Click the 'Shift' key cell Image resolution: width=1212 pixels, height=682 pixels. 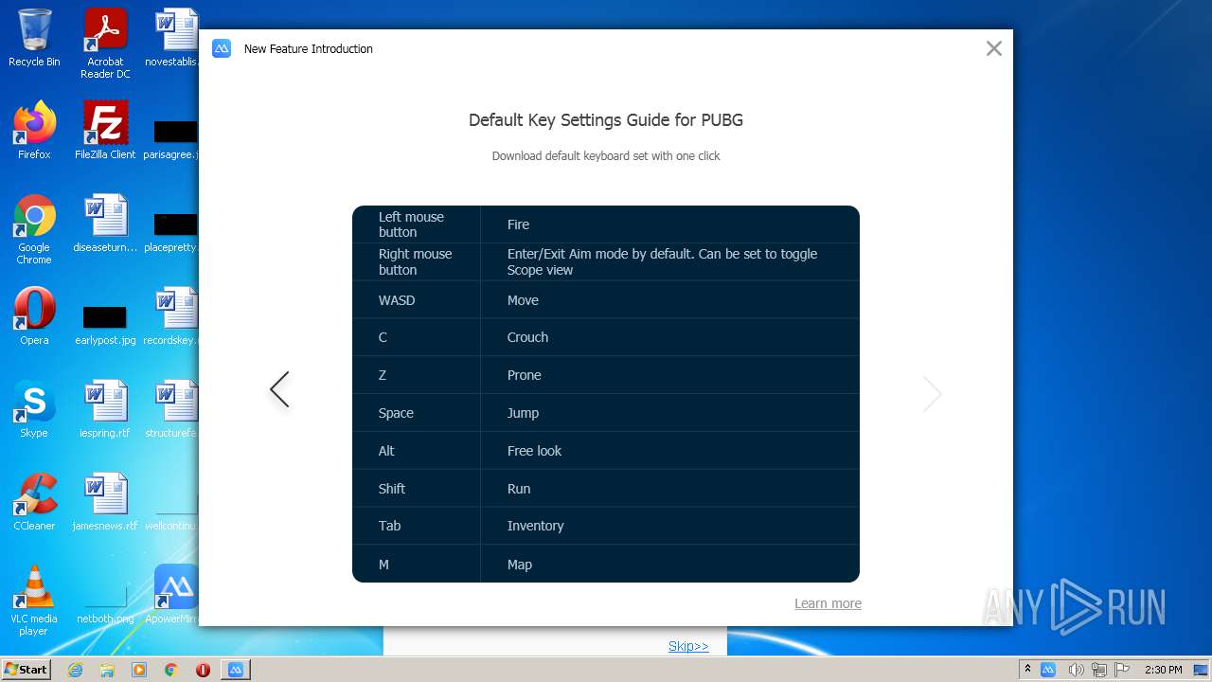[417, 489]
